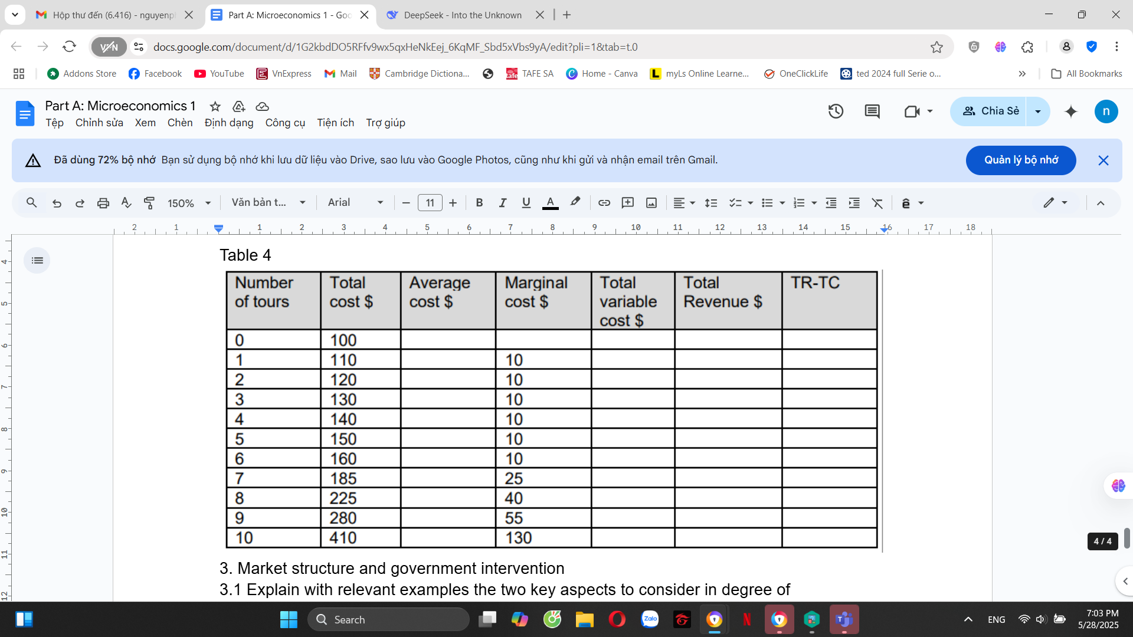Open the Chèn menu
1133x637 pixels.
(x=180, y=123)
